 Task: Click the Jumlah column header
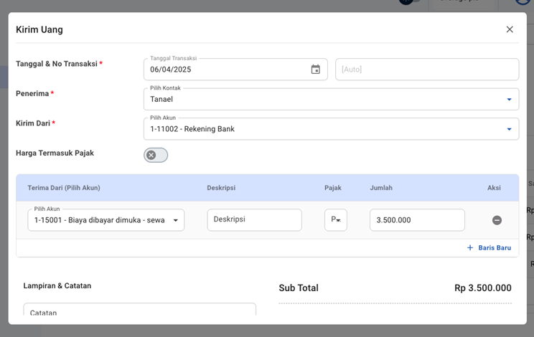coord(381,188)
